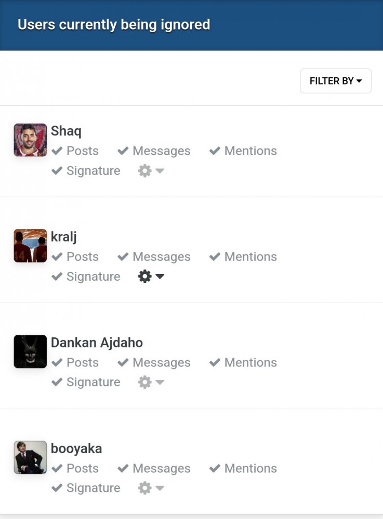Open the gear icon for Dankan Ajdaho
The width and height of the screenshot is (383, 519).
145,382
